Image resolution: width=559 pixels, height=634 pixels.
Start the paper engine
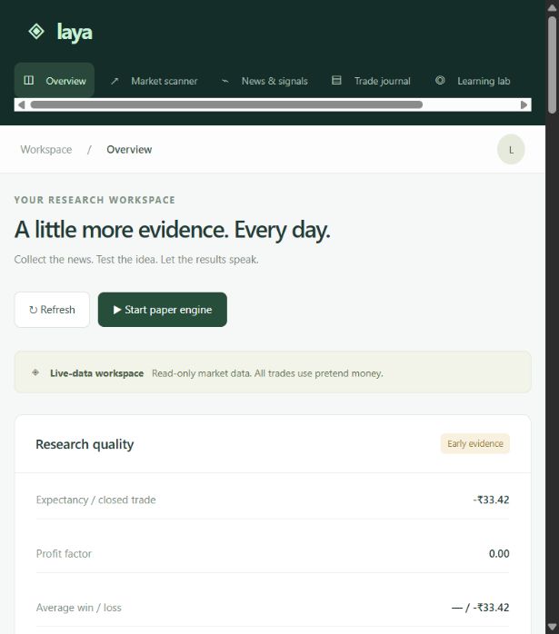pos(162,310)
